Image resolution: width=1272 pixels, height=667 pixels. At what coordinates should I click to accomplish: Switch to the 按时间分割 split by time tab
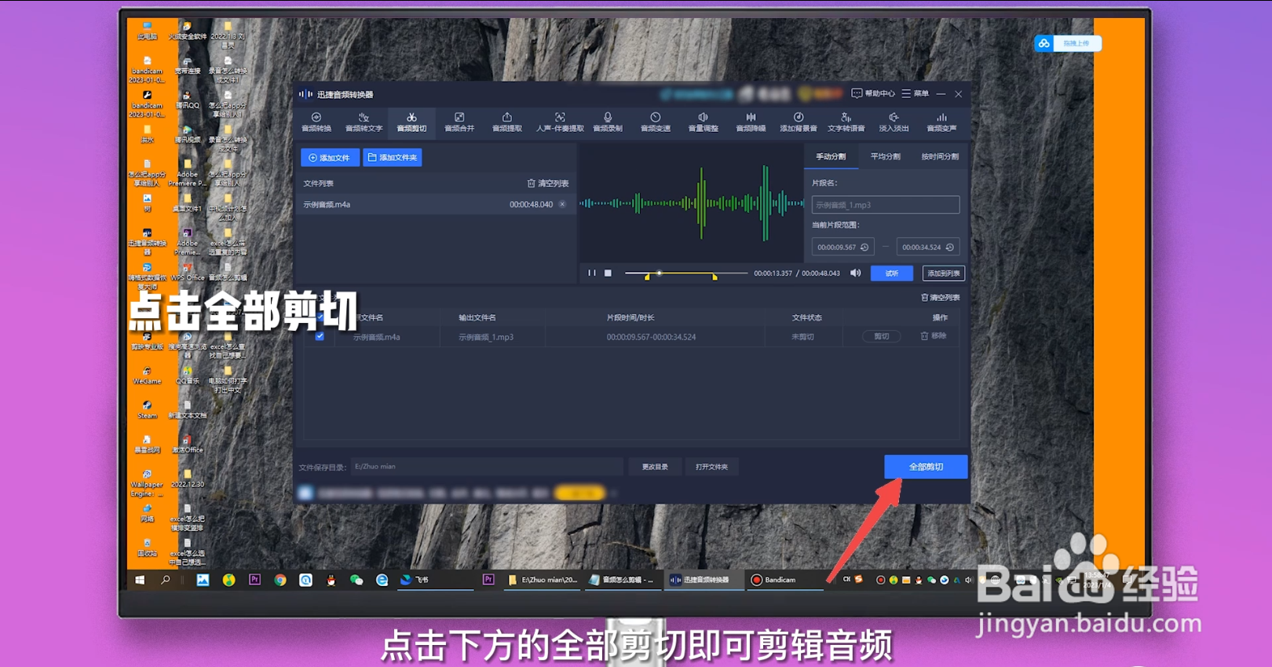point(940,156)
